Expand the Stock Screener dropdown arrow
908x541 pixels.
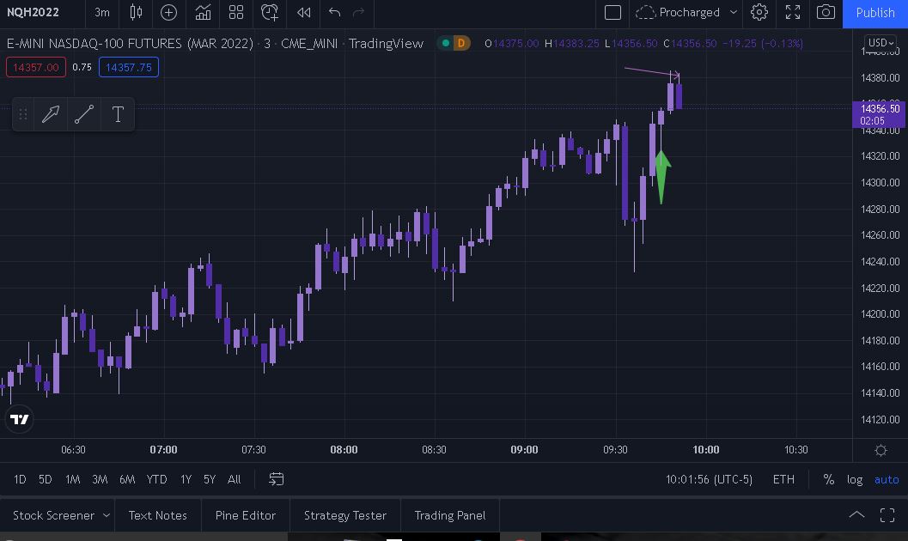pyautogui.click(x=107, y=515)
